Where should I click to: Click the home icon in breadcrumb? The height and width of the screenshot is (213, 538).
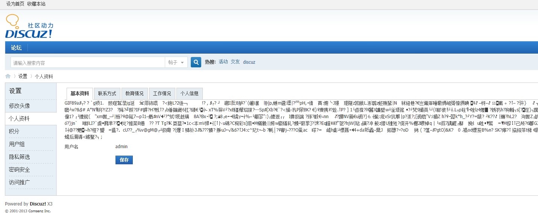(8, 76)
